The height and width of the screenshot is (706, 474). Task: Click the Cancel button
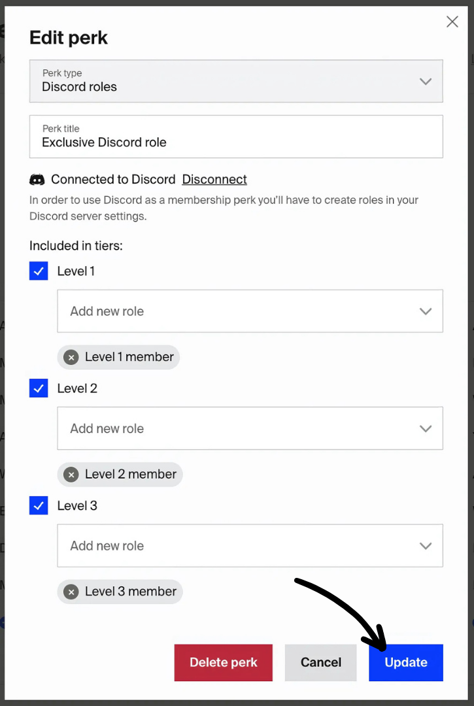click(x=320, y=662)
